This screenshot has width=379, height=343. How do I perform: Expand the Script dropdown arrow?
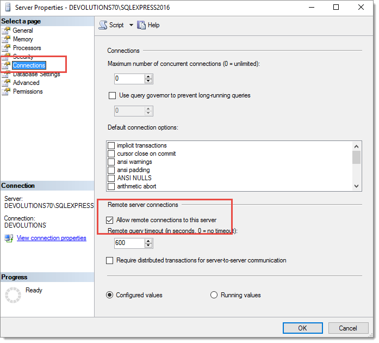pos(131,25)
